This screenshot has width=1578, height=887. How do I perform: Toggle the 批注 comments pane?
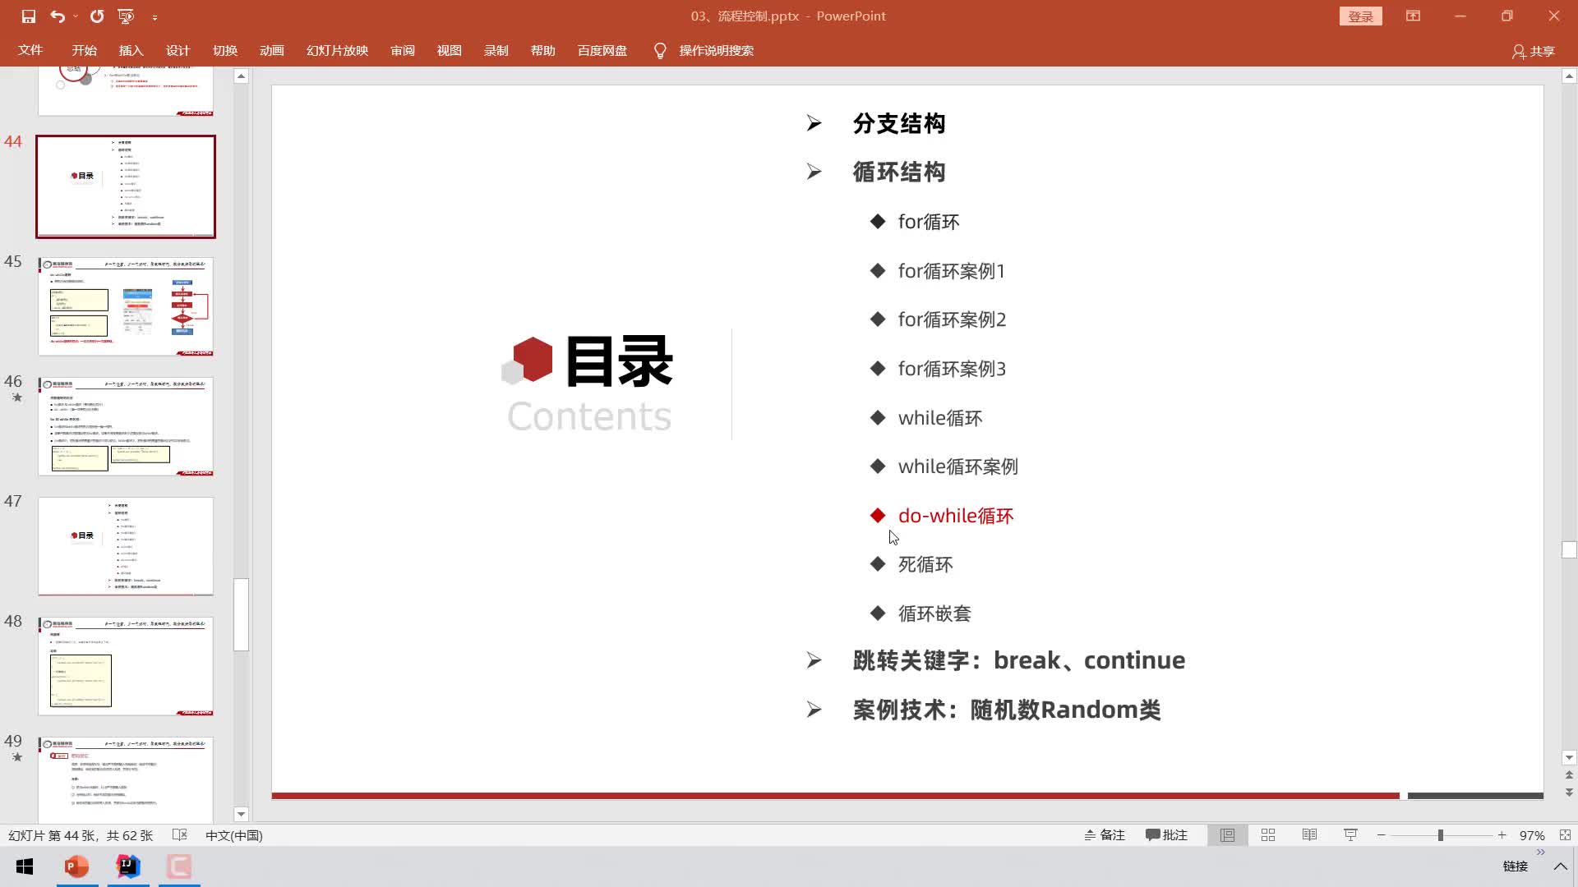tap(1166, 835)
